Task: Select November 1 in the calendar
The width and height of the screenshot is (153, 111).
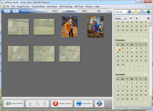Action: tap(118, 48)
